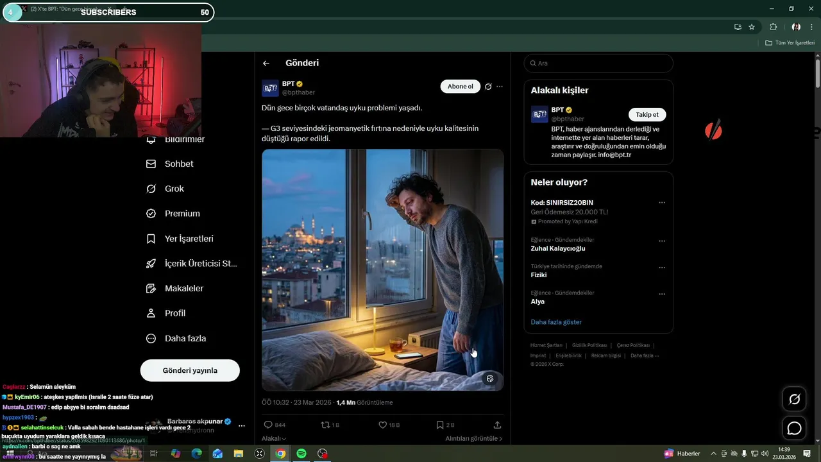This screenshot has height=462, width=821.
Task: Open İçerik Üreticisi St... in the sidebar
Action: click(192, 263)
